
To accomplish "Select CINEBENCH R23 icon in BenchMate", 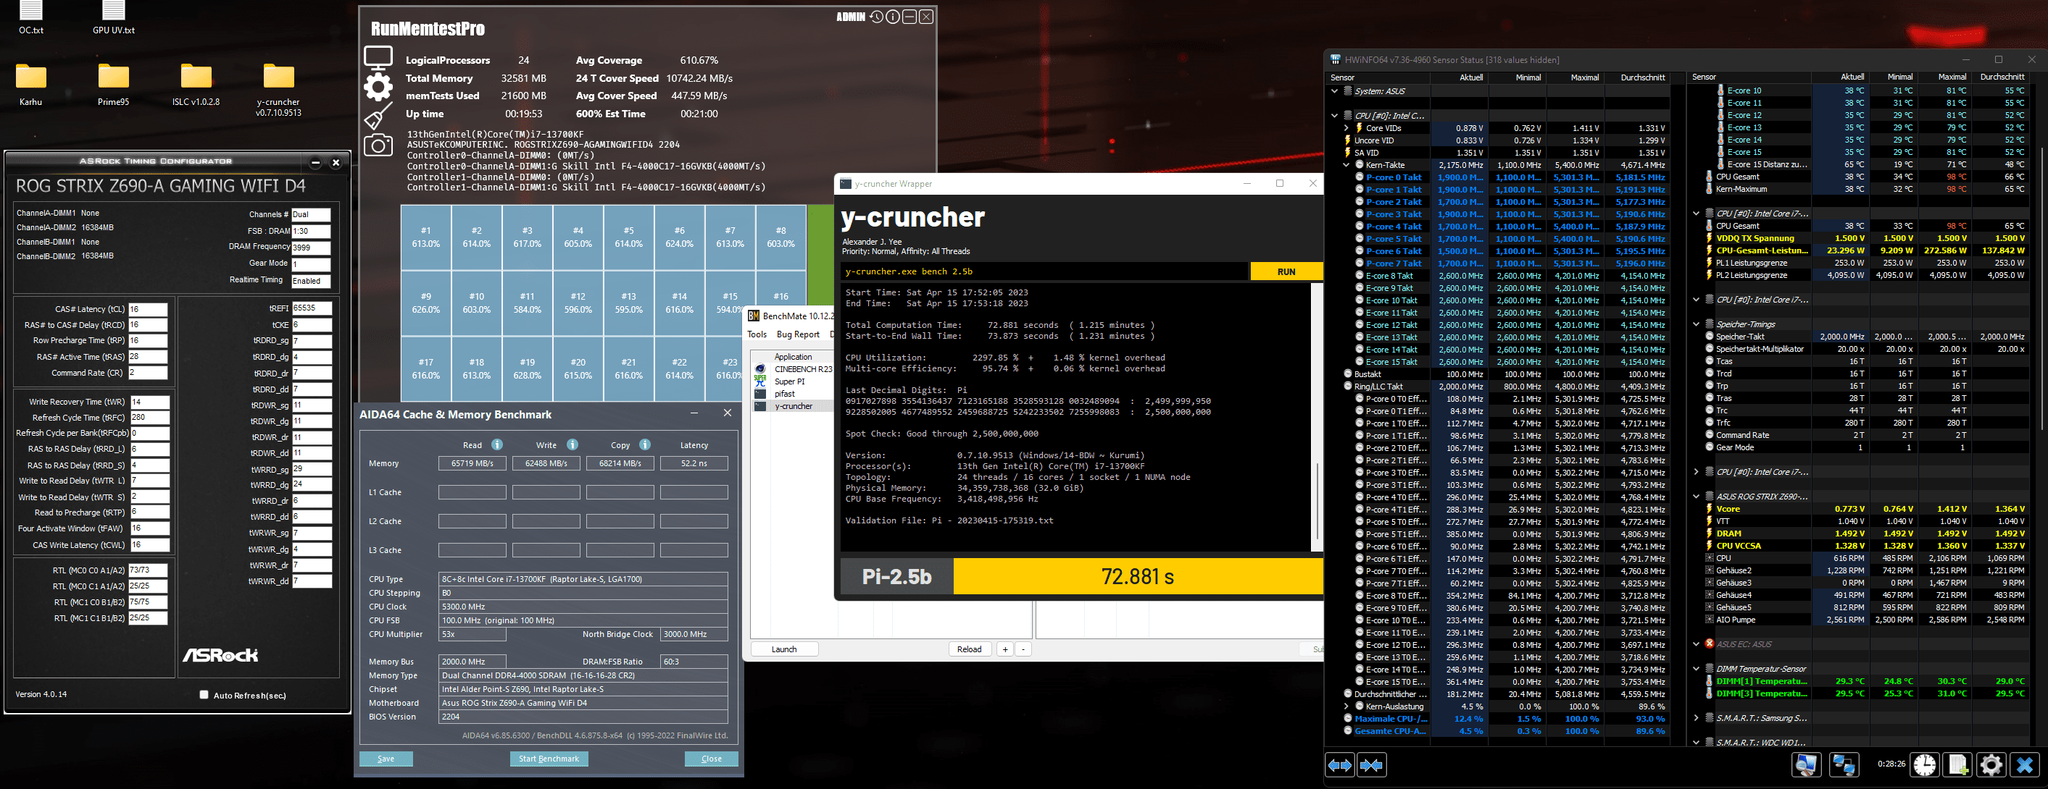I will click(760, 369).
